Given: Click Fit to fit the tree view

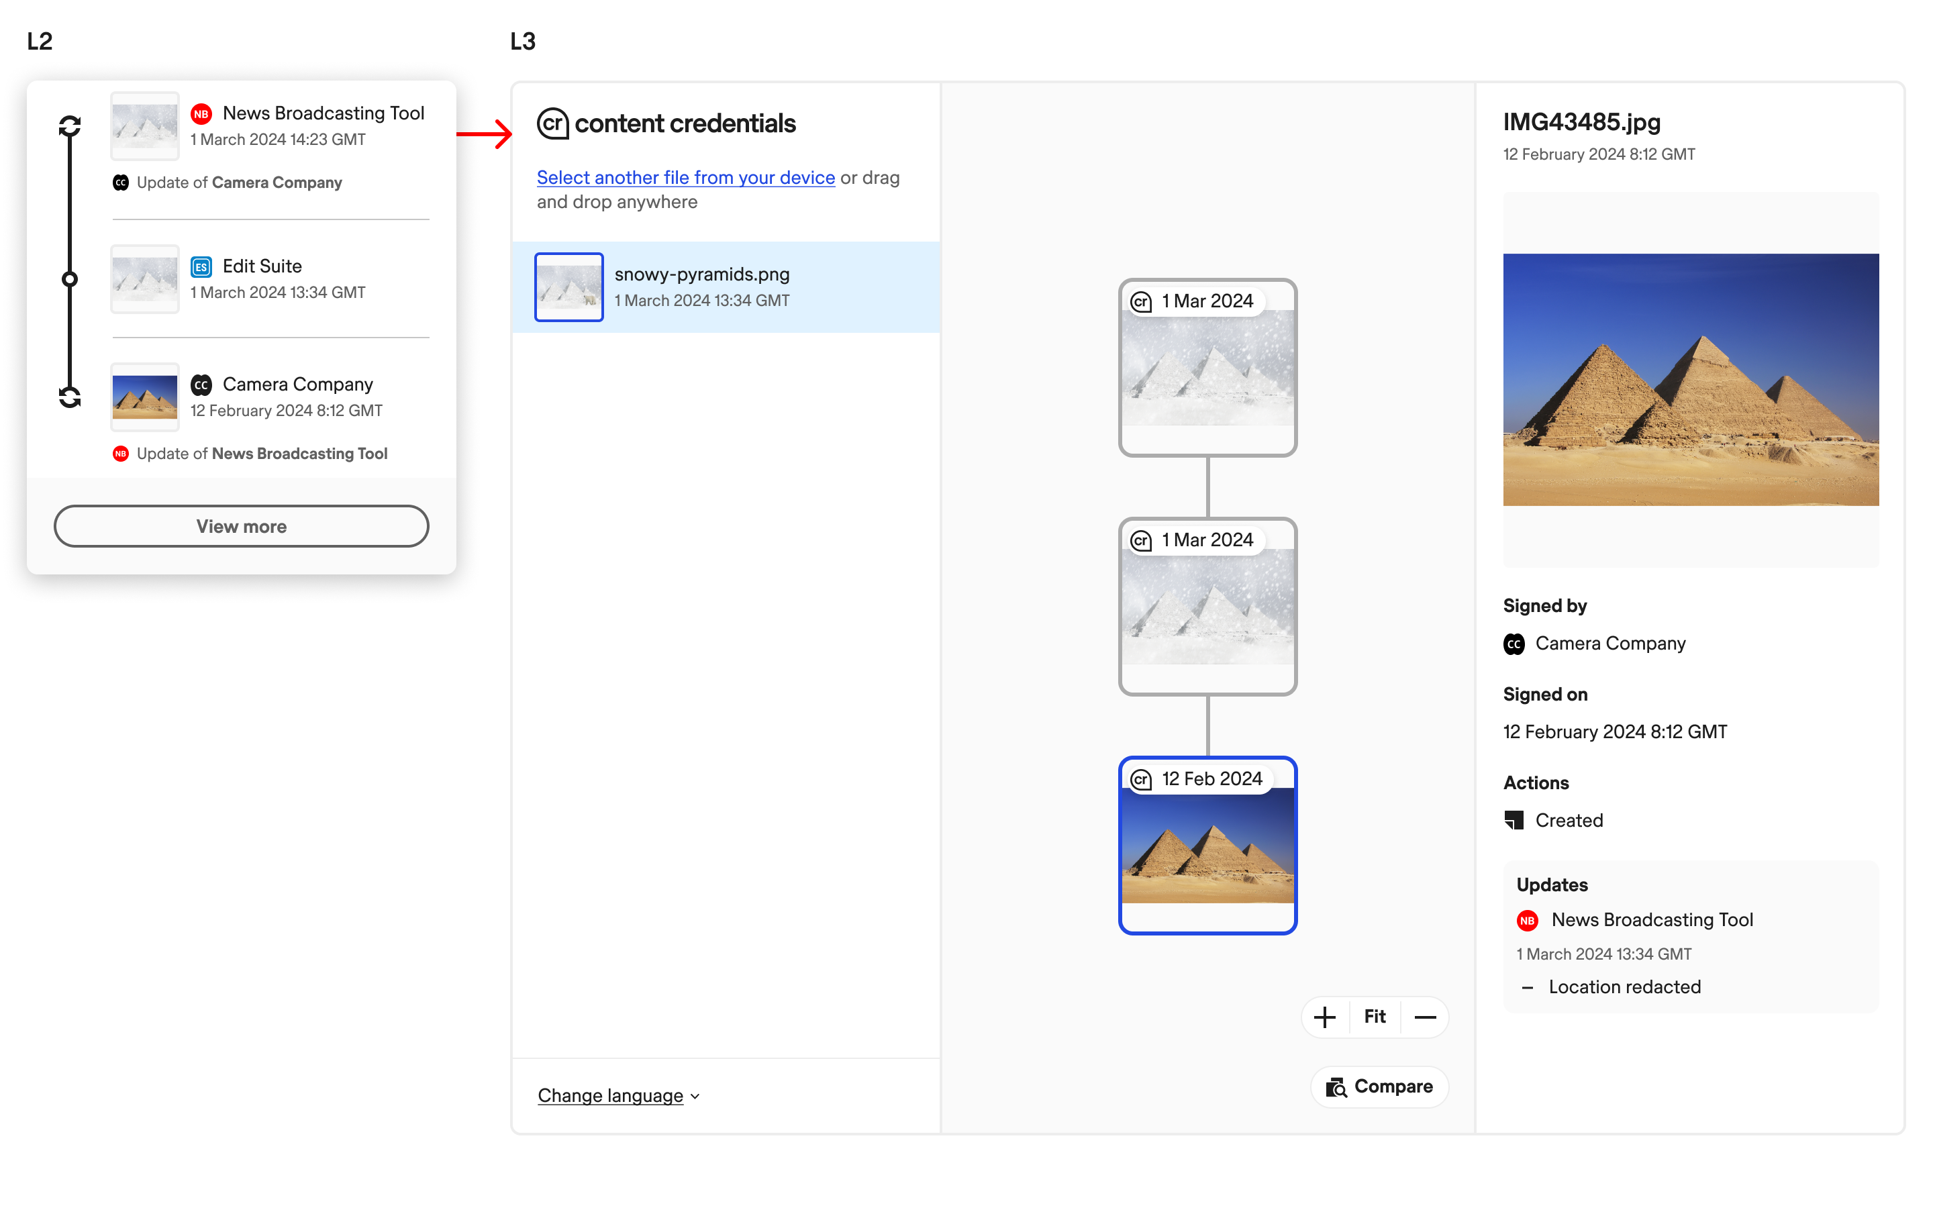Looking at the screenshot, I should (x=1375, y=1017).
